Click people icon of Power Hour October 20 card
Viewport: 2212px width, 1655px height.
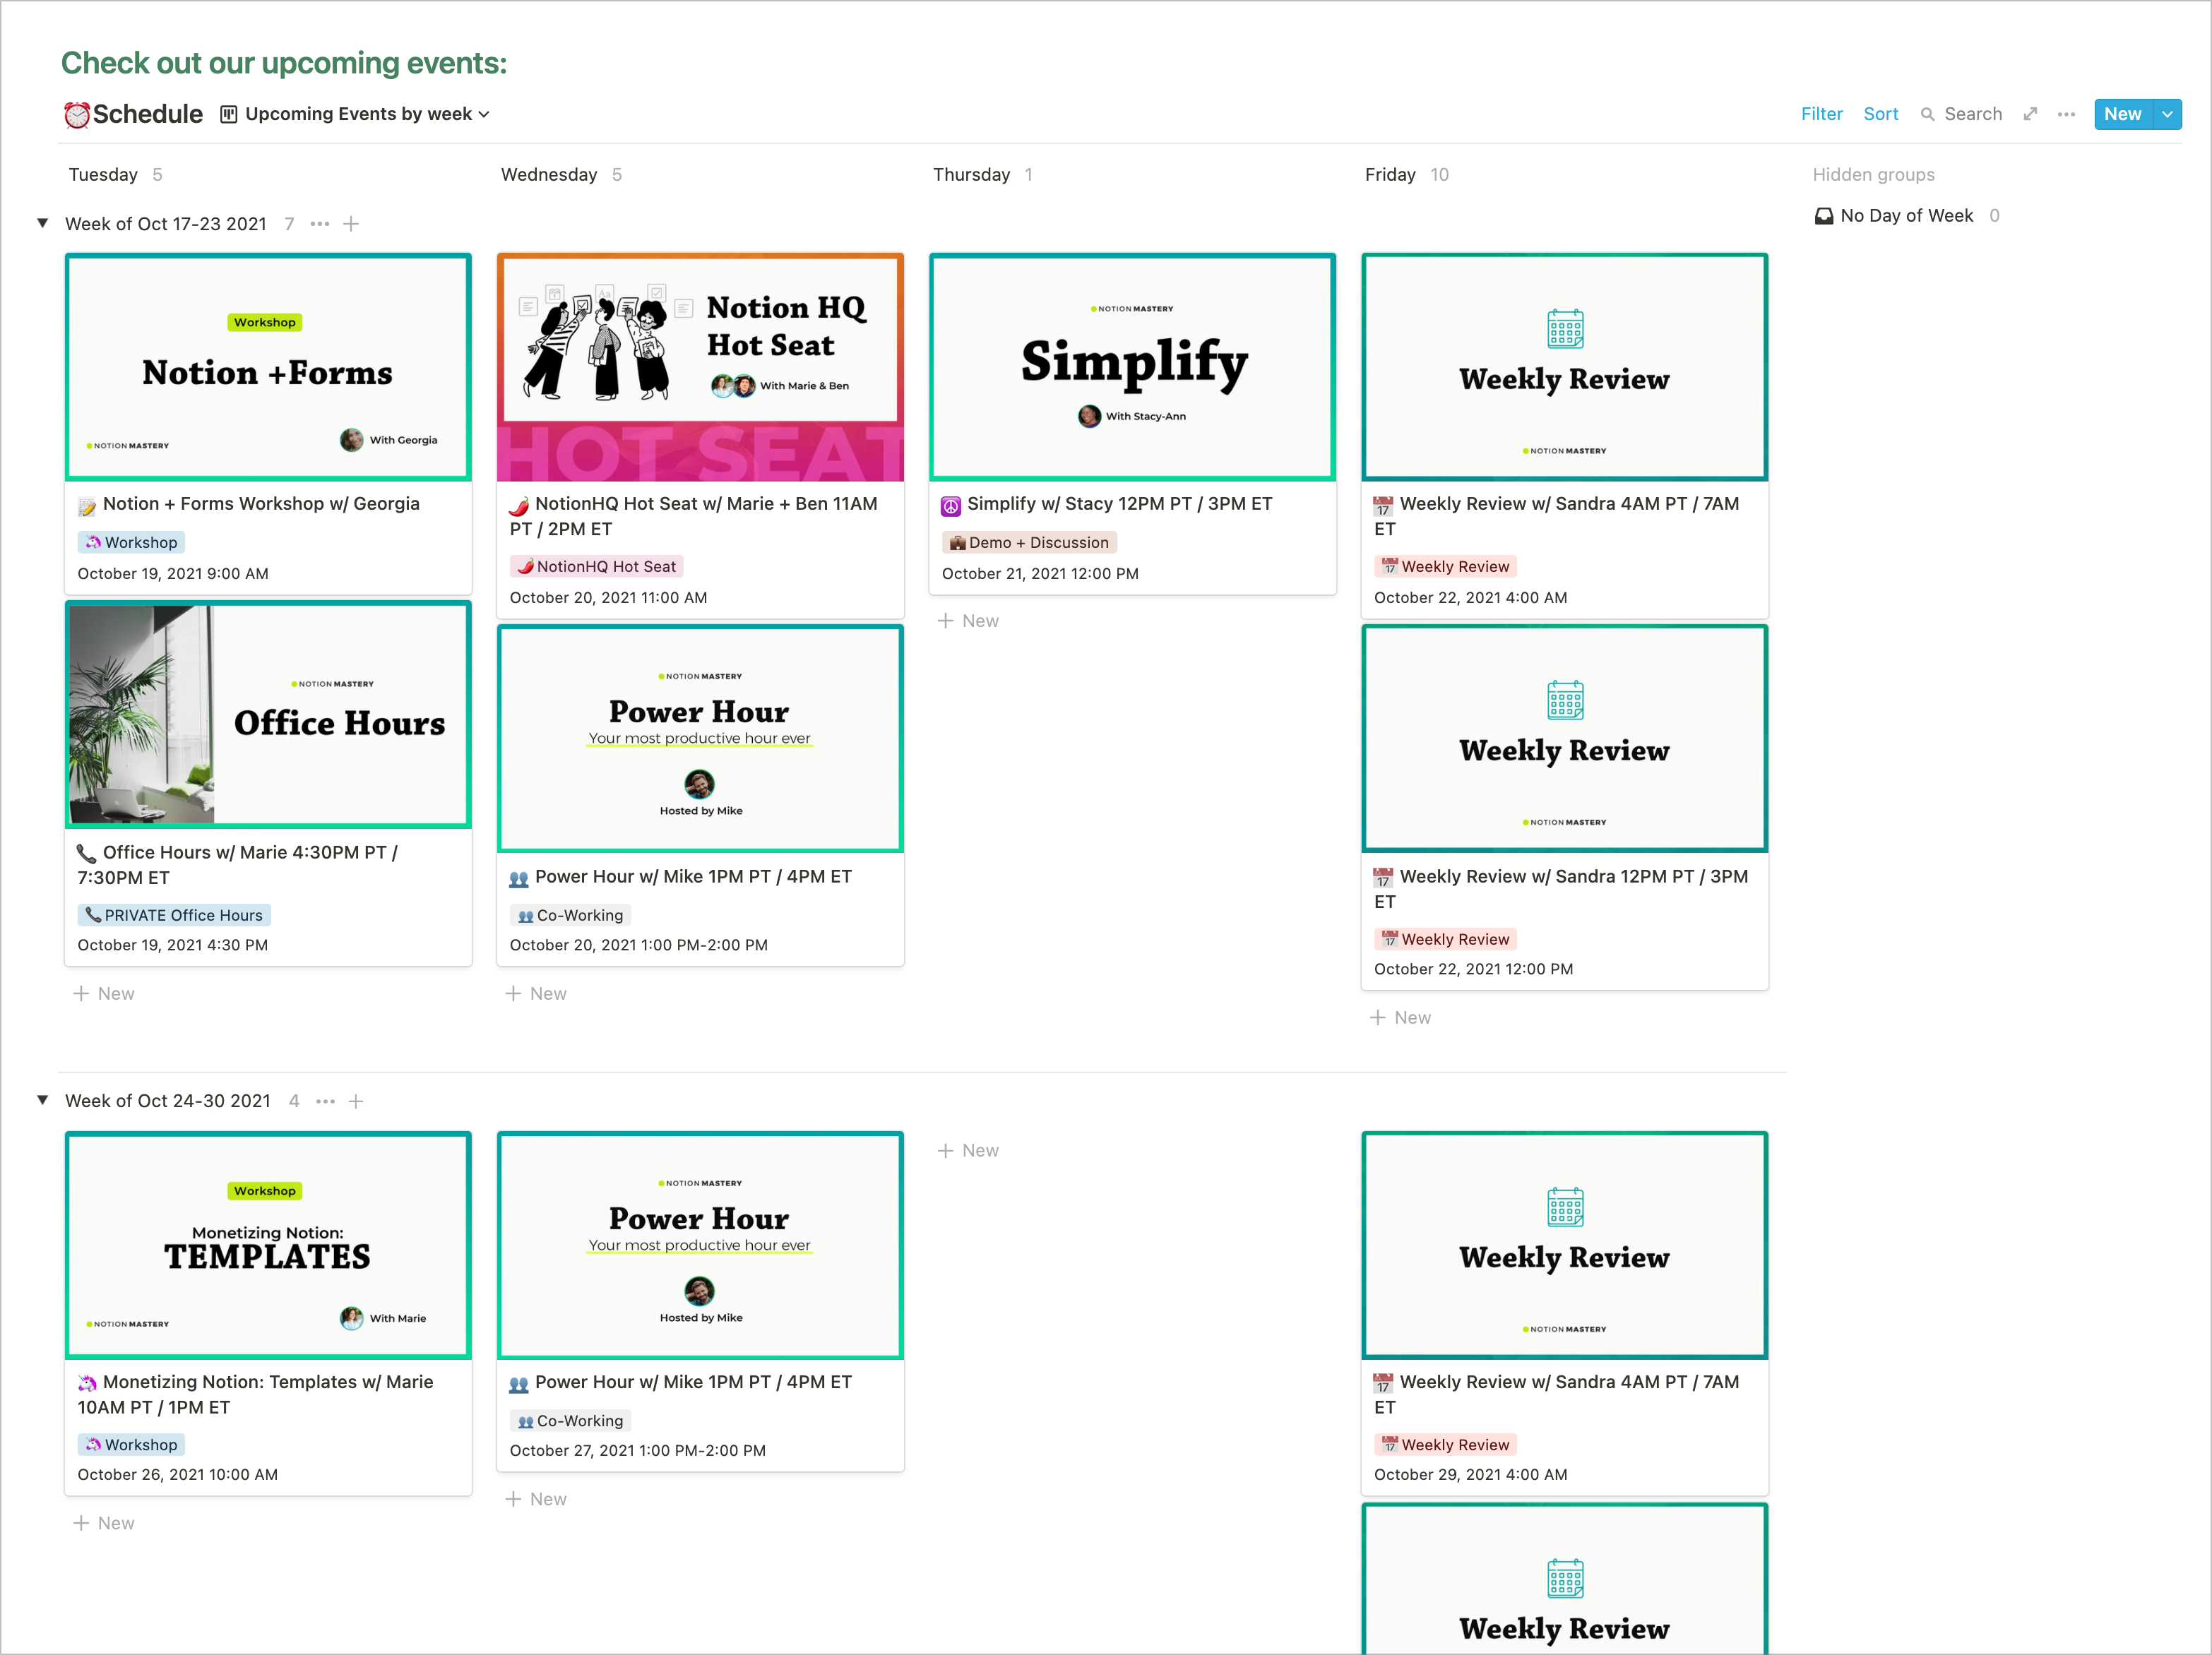[x=519, y=878]
